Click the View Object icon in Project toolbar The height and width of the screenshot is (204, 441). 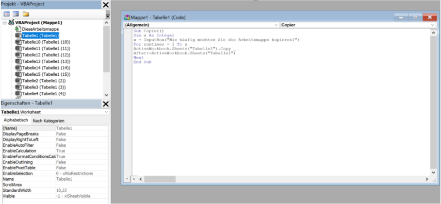[x=16, y=14]
